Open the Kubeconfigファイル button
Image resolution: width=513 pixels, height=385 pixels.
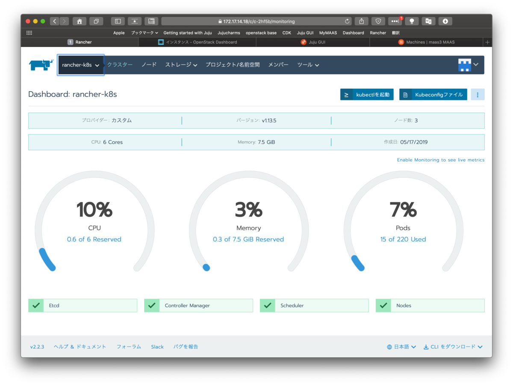click(x=433, y=94)
